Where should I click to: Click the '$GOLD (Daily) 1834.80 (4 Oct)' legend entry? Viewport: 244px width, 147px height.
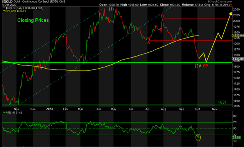pyautogui.click(x=23, y=8)
